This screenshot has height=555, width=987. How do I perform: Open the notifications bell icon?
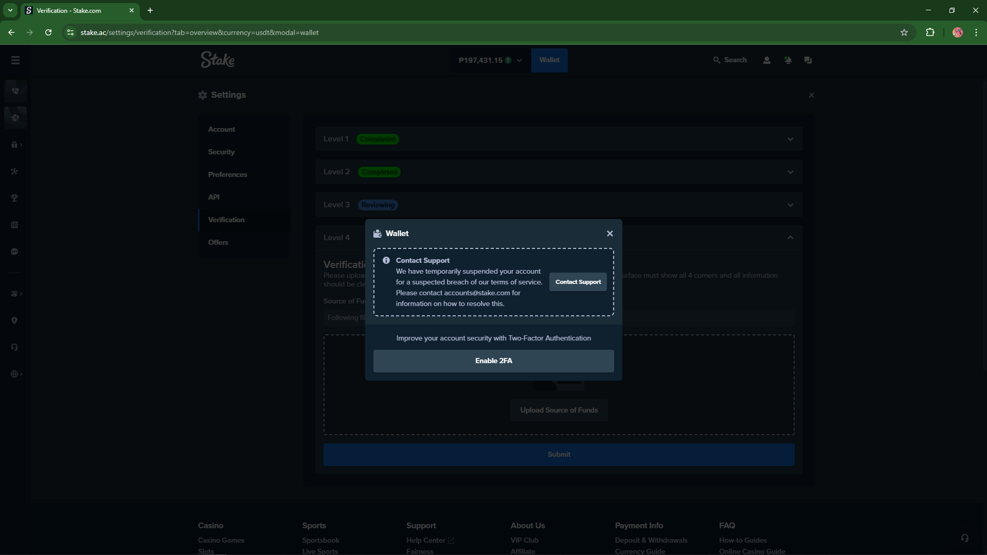(787, 60)
